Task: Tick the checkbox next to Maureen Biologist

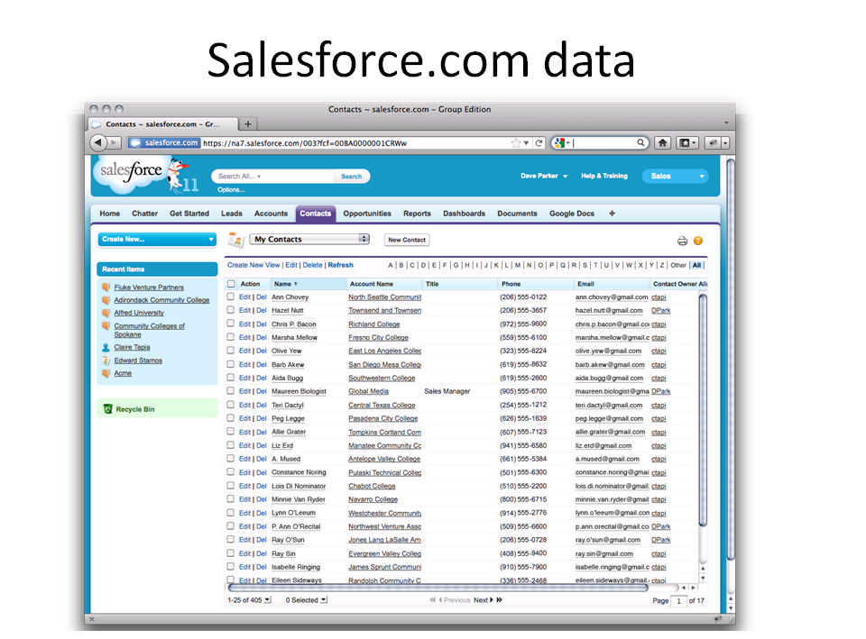Action: click(231, 391)
